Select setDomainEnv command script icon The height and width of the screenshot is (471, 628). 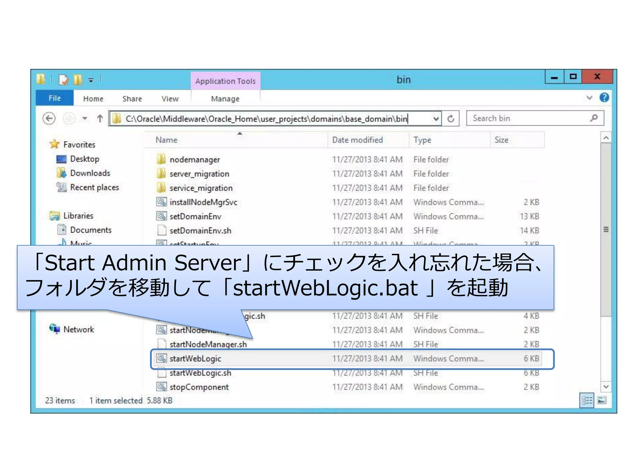(161, 216)
